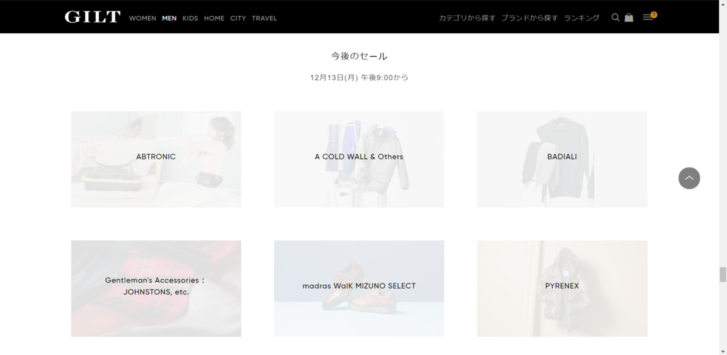Open Gentleman's Accessories JOHNSTONS sale card
Viewport: 727px width, 355px height.
156,288
